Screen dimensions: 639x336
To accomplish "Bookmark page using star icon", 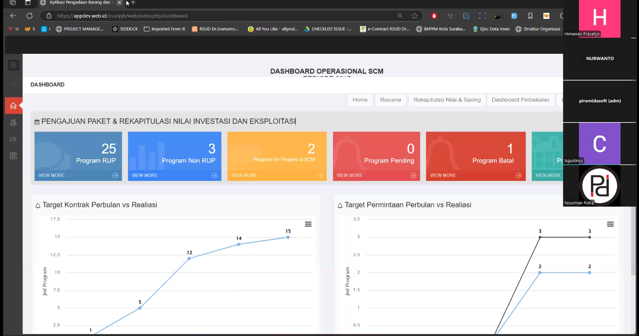I will [x=414, y=16].
